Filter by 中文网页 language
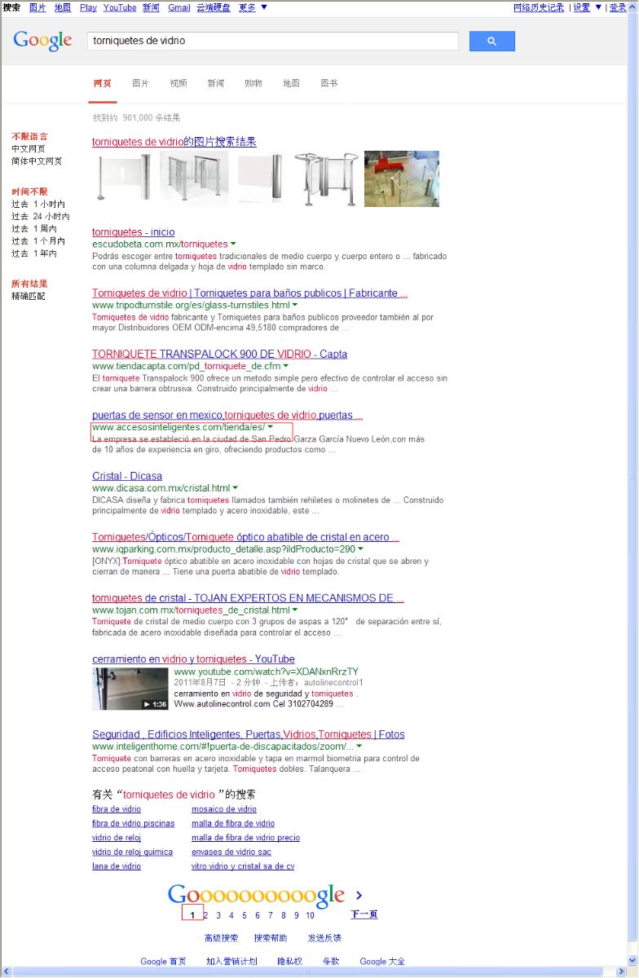 click(29, 148)
